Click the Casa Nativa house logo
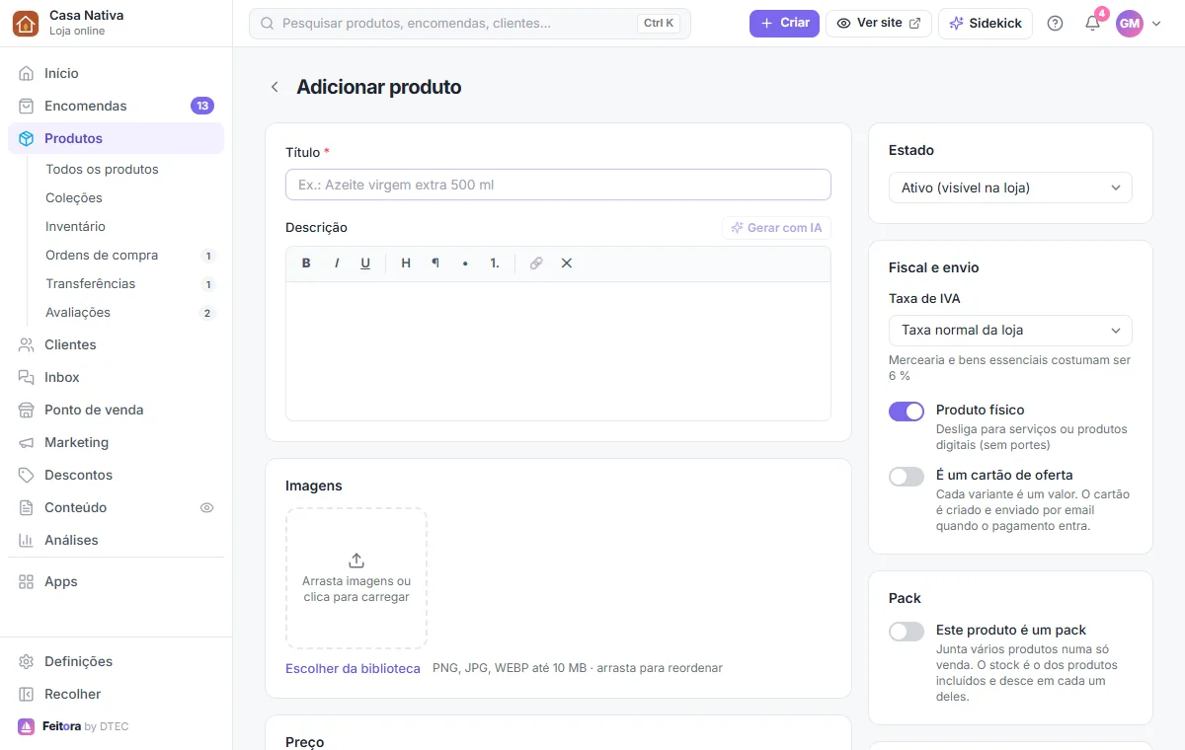Image resolution: width=1185 pixels, height=750 pixels. pyautogui.click(x=26, y=23)
